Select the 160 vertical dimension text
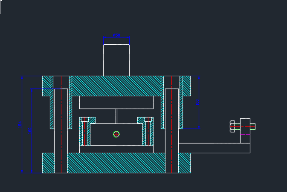 click(x=30, y=131)
